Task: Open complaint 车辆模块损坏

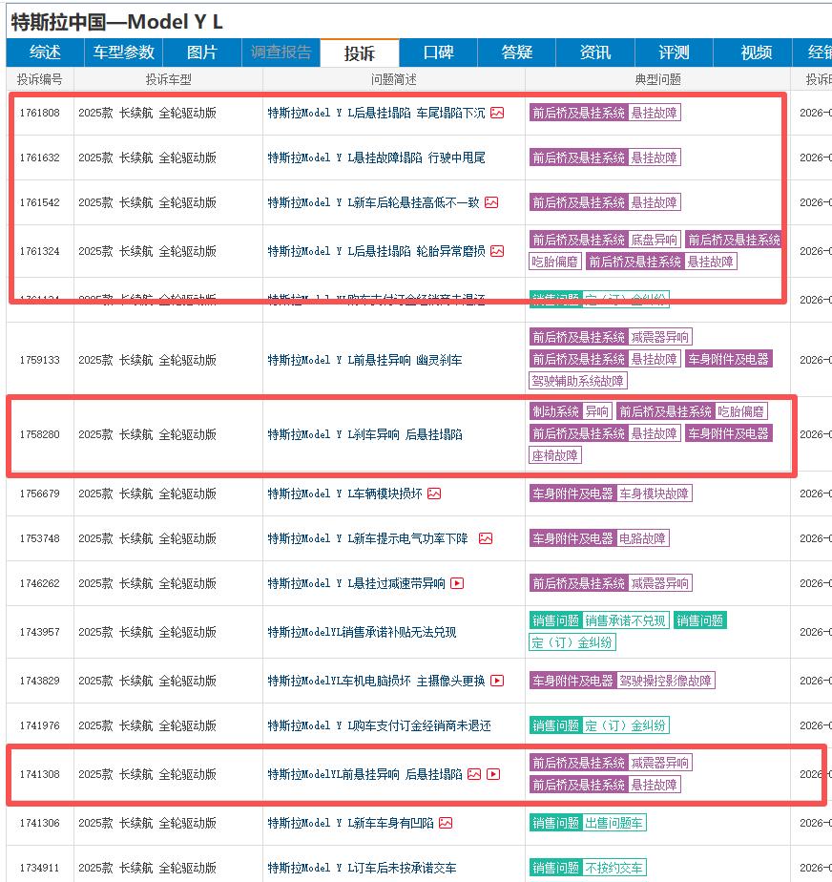Action: pyautogui.click(x=344, y=493)
